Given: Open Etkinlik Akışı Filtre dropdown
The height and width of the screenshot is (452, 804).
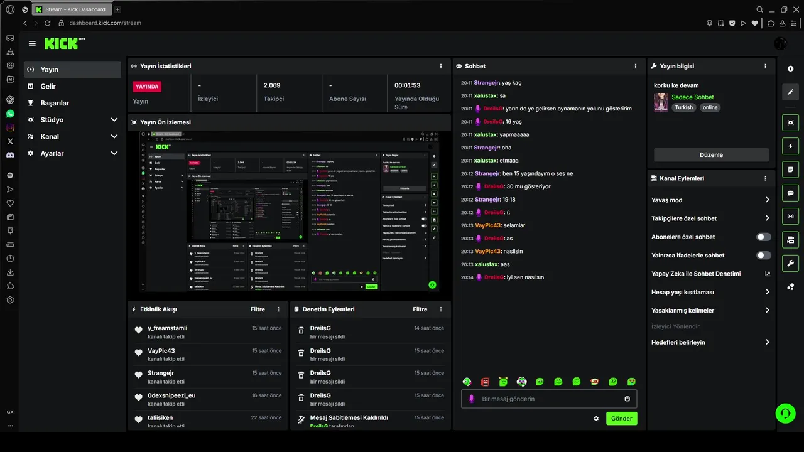Looking at the screenshot, I should (258, 309).
